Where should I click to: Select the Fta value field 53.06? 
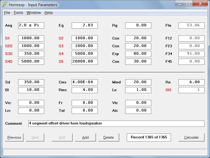click(192, 25)
